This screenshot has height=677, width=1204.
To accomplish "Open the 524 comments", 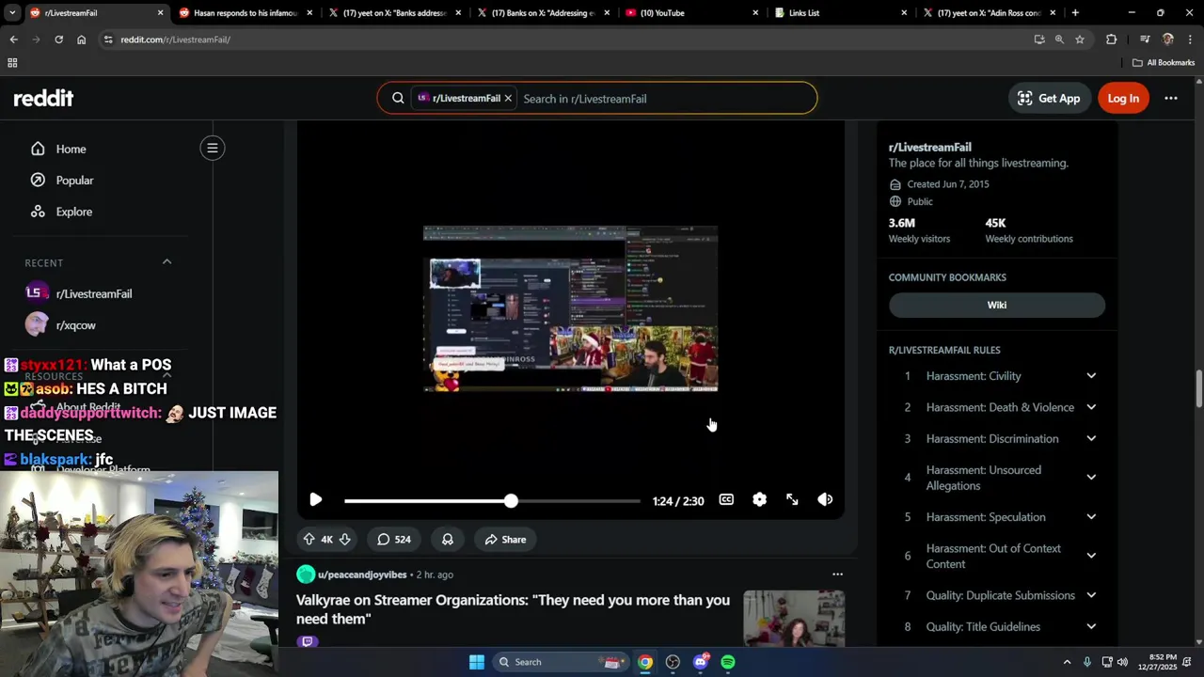I will pos(394,539).
